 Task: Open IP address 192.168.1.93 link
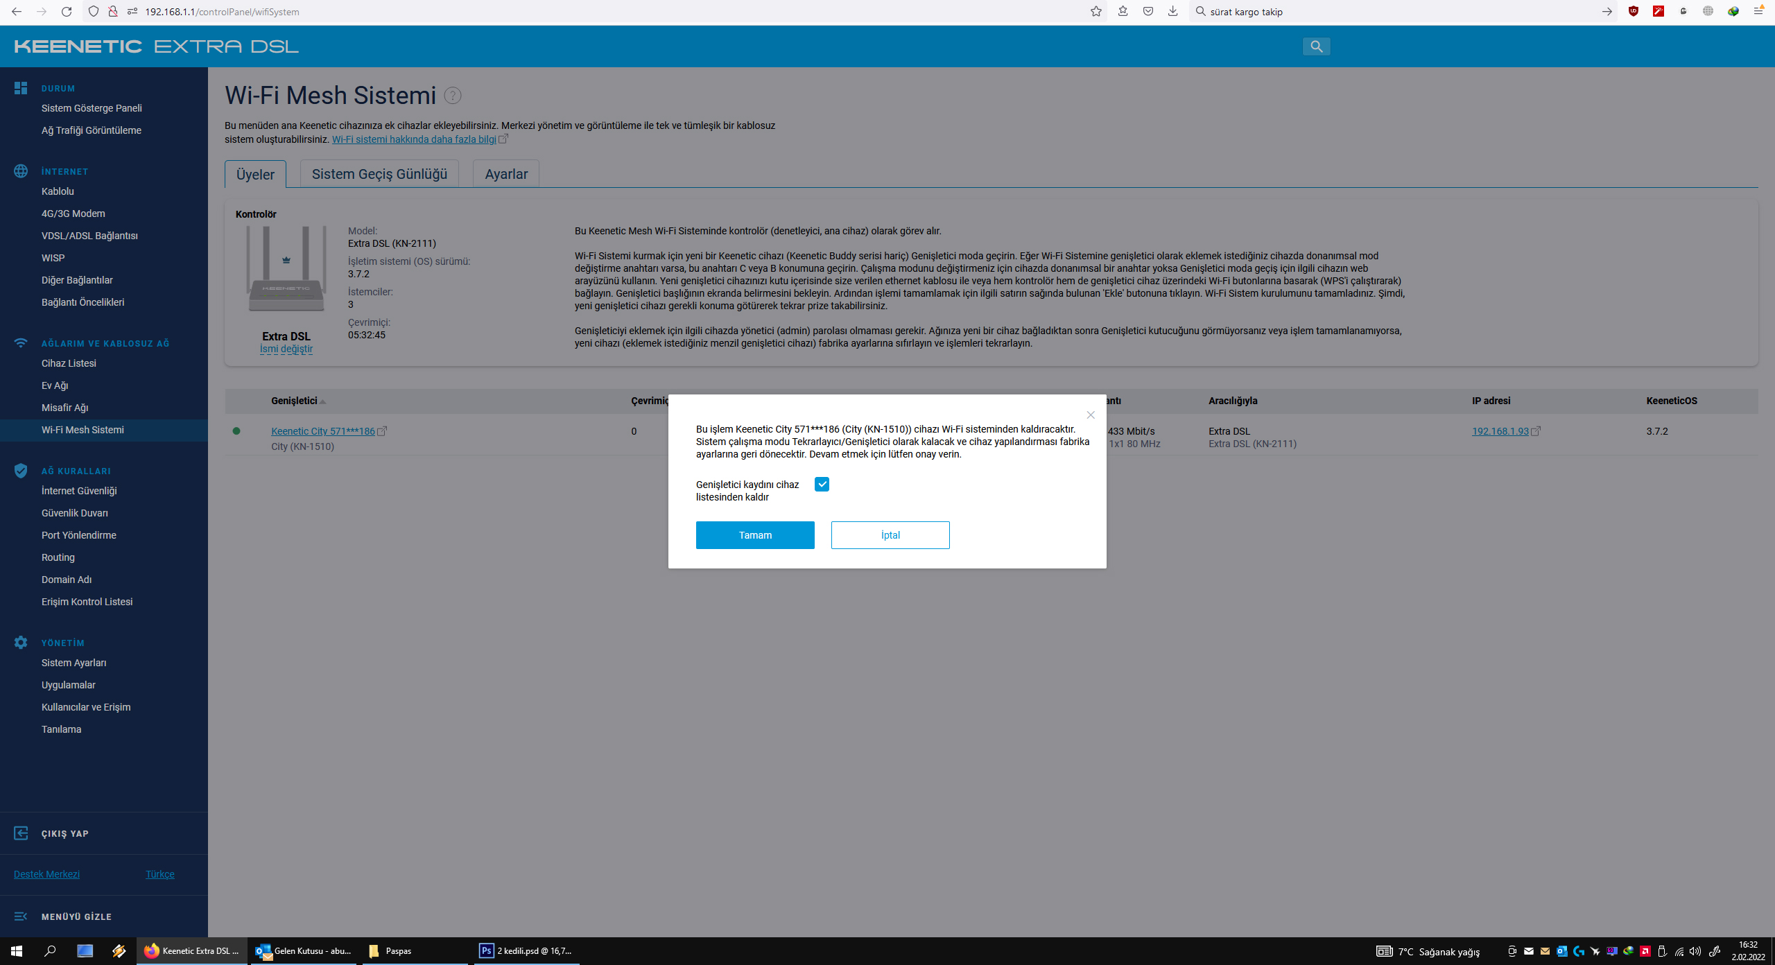click(x=1500, y=431)
